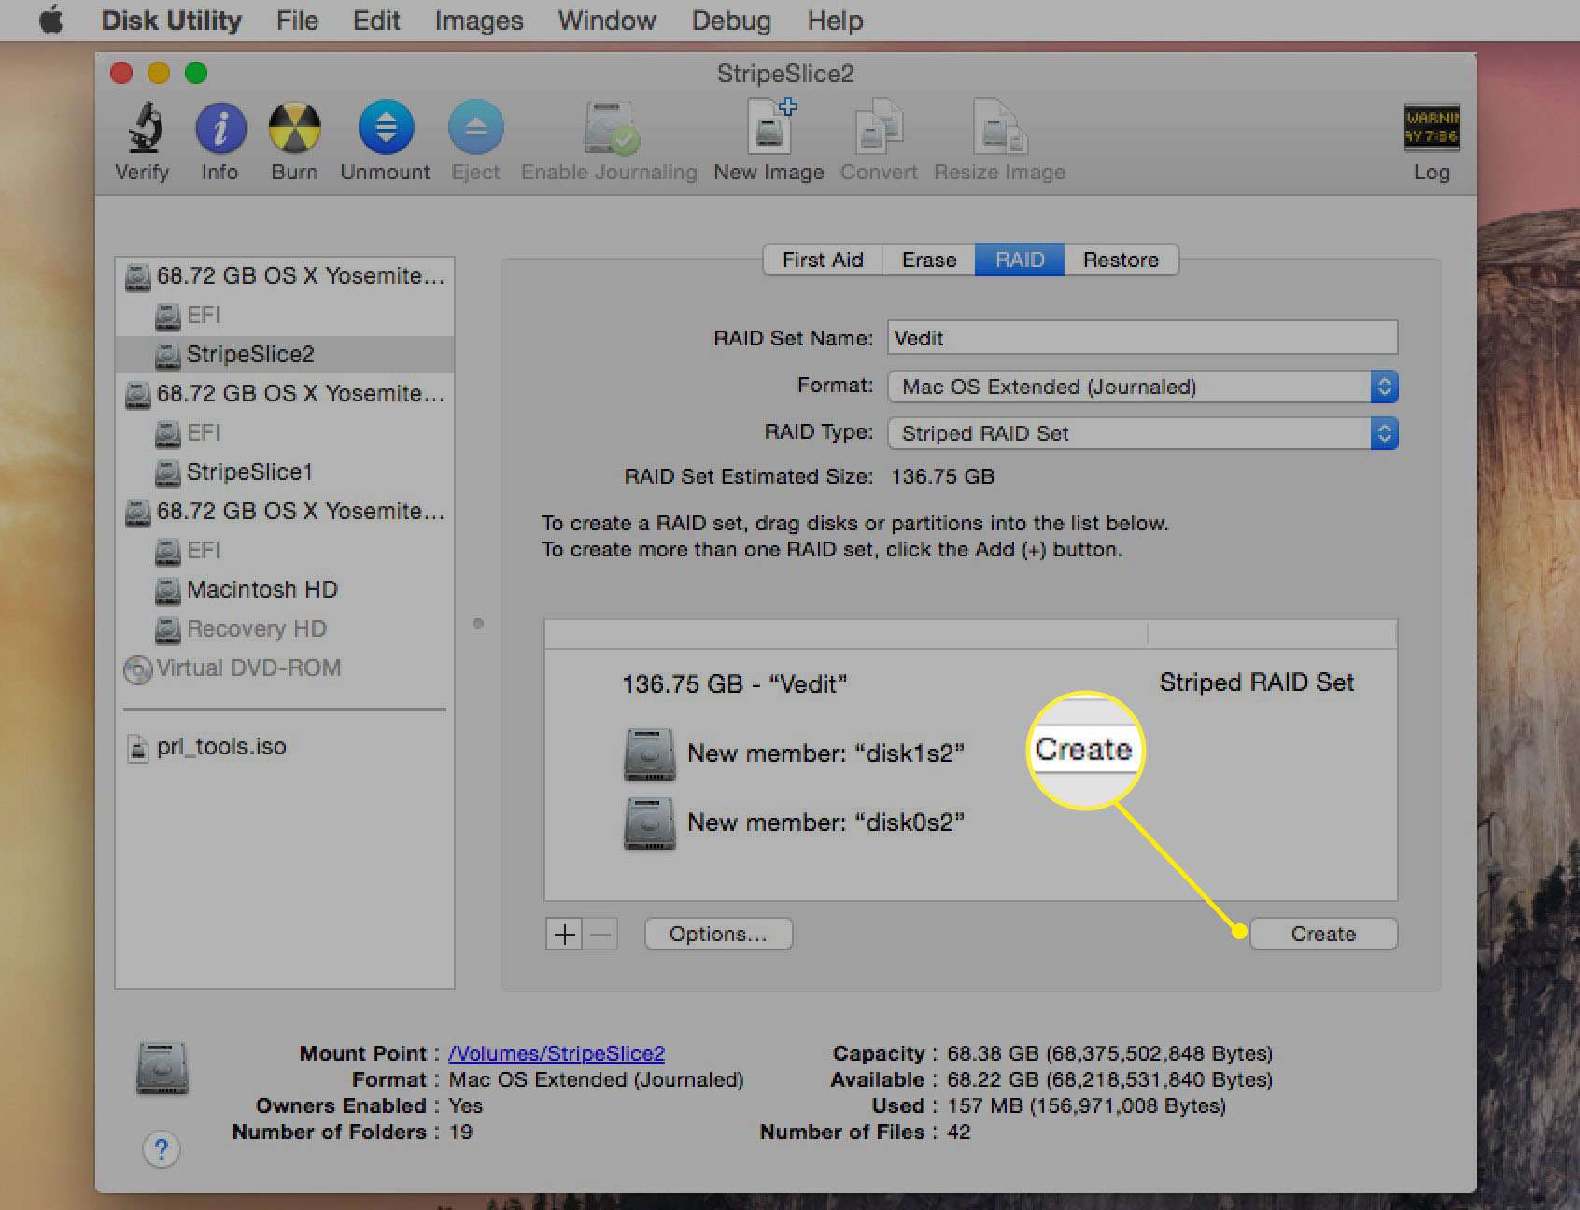Click the disk1s2 member drive icon
The height and width of the screenshot is (1210, 1580).
pyautogui.click(x=650, y=753)
